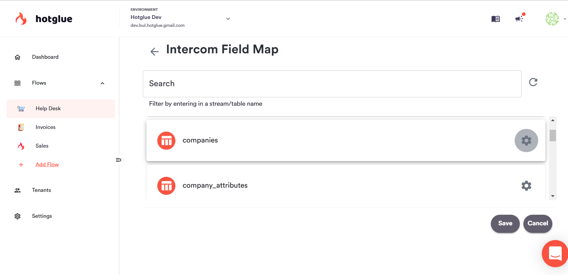The image size is (568, 275).
Task: Click the stream list scrollbar thumb
Action: click(x=553, y=136)
